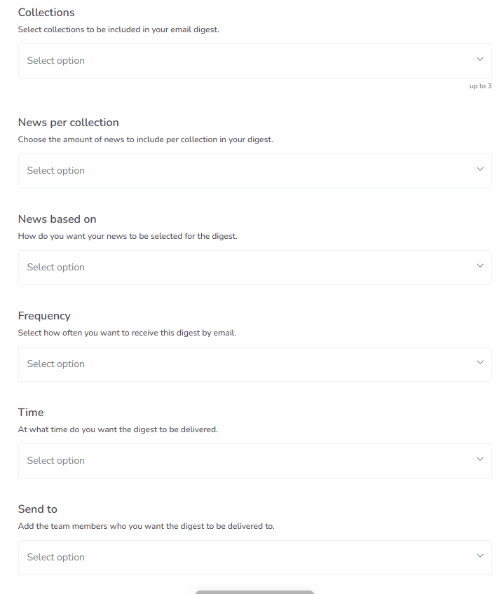Click the chevron on the Time field
Viewport: 504px width, 594px height.
(480, 459)
